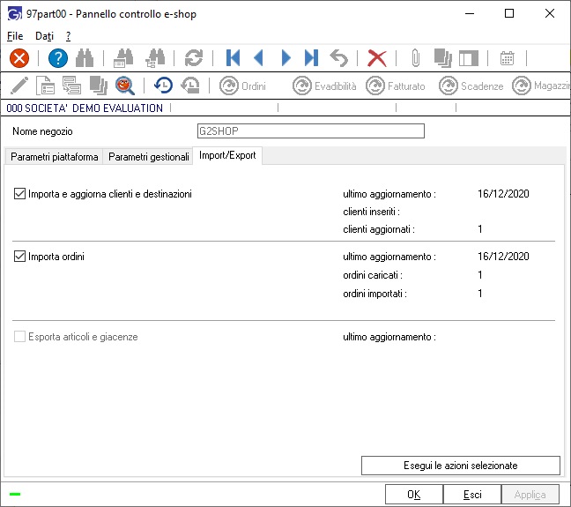This screenshot has width=571, height=507.
Task: Click the binoculars with list search icon
Action: 123,58
